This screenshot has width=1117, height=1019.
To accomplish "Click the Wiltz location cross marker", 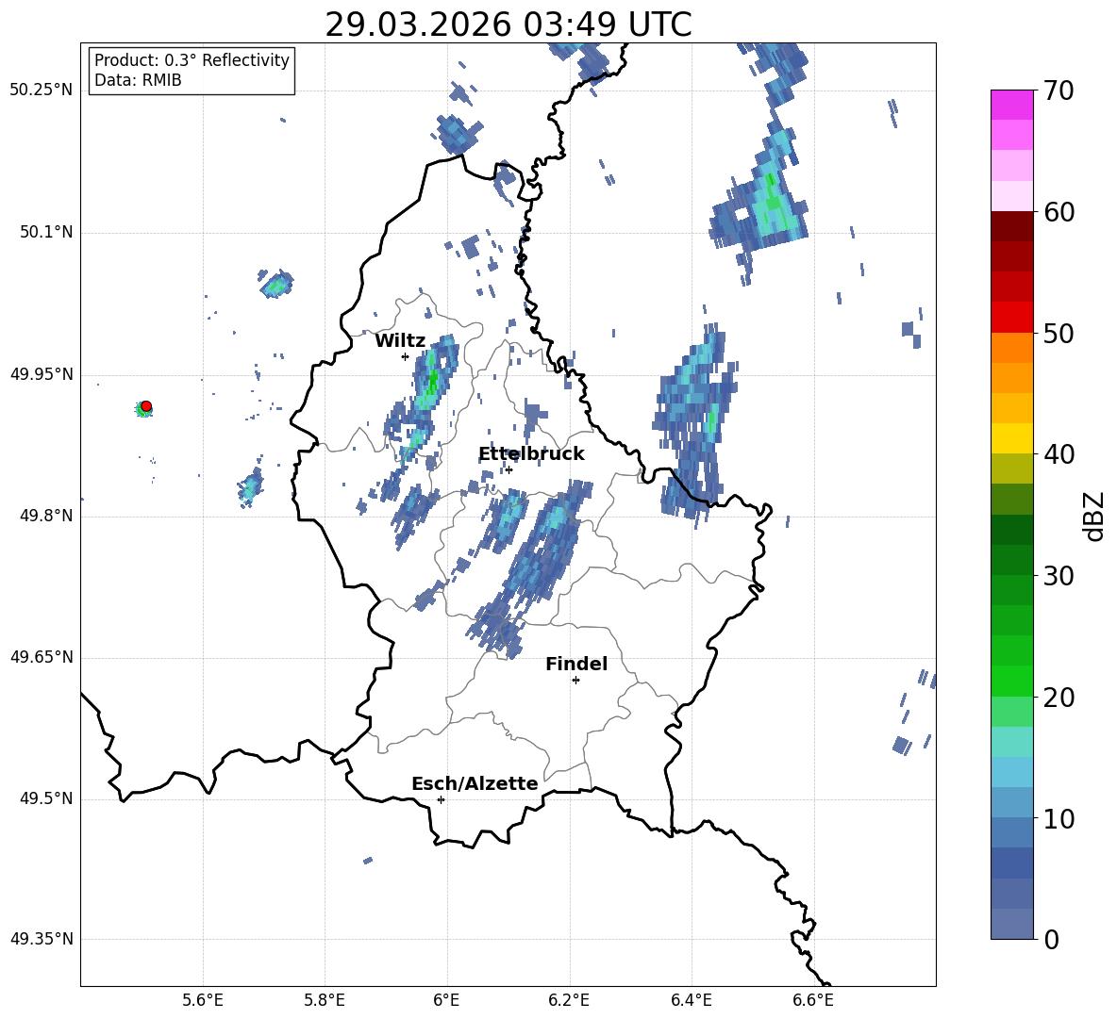I will 405,356.
